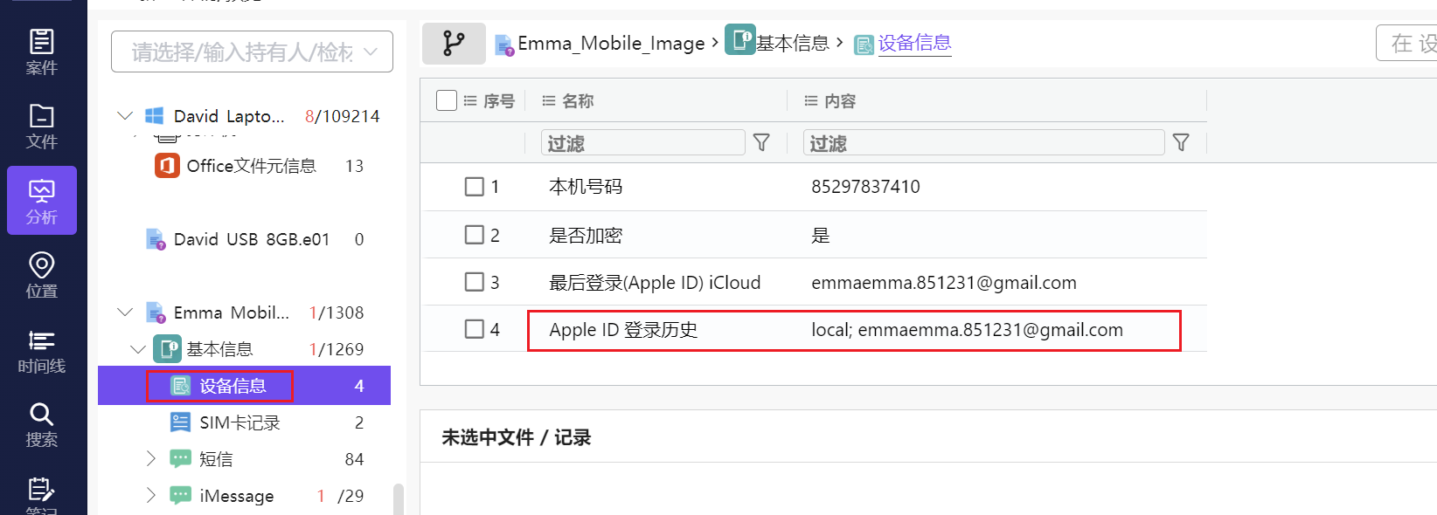This screenshot has width=1437, height=515.
Task: Collapse the David Laptop tree node
Action: coord(125,116)
